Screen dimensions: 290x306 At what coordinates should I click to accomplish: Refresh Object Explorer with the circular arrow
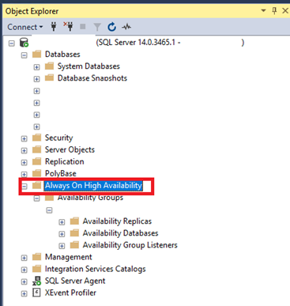tap(111, 27)
